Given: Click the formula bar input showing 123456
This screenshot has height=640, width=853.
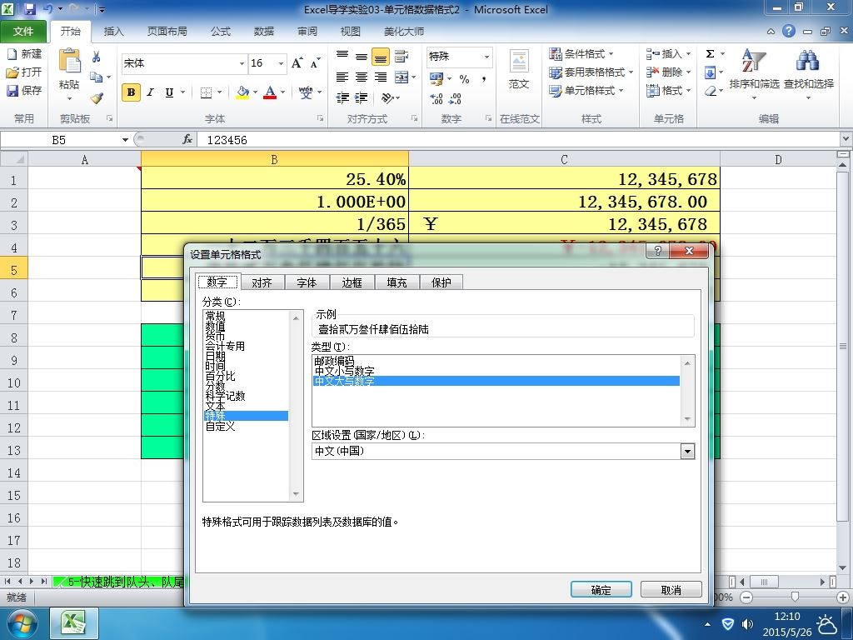Looking at the screenshot, I should (520, 140).
